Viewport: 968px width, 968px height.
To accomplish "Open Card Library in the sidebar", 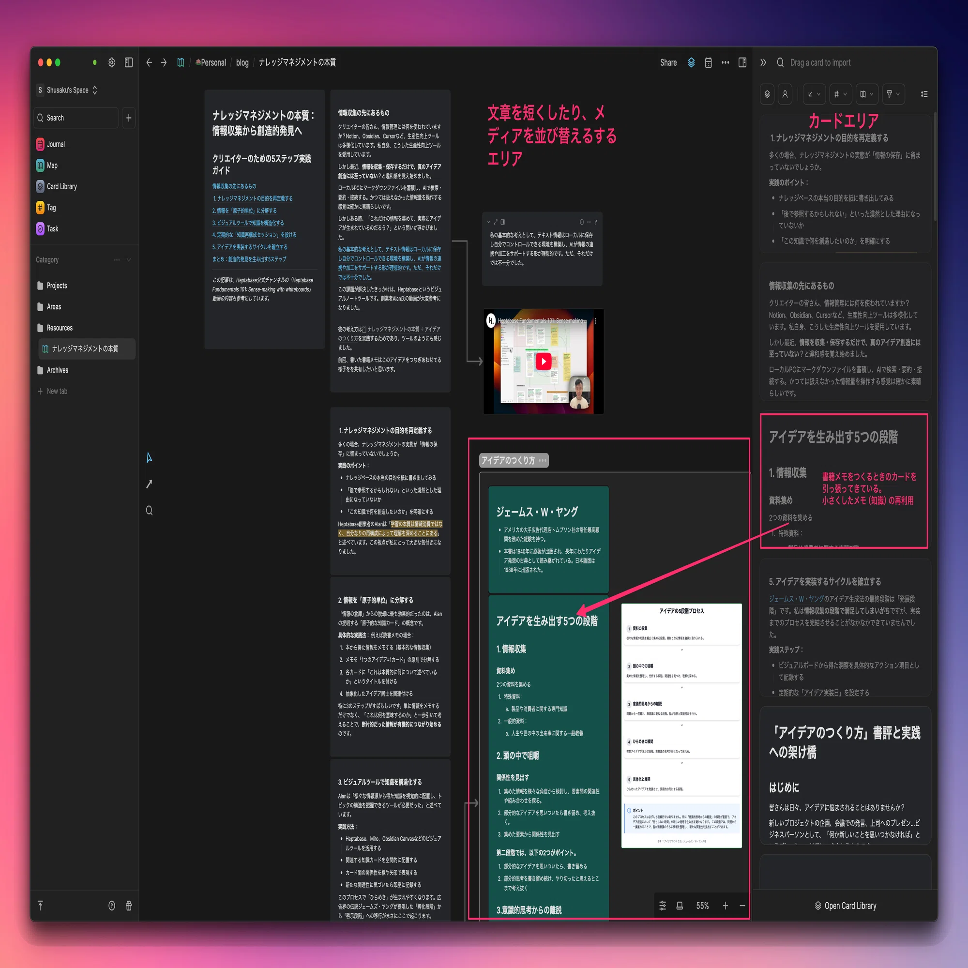I will [x=56, y=186].
